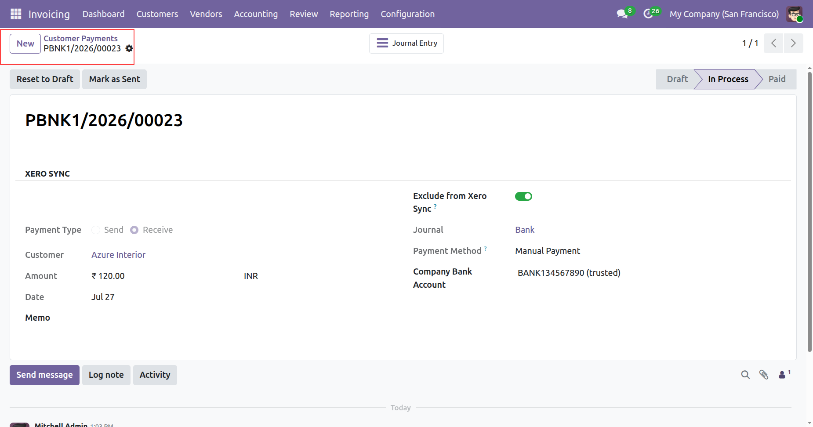Select the Draft status stage
Viewport: 813px width, 427px height.
[677, 79]
